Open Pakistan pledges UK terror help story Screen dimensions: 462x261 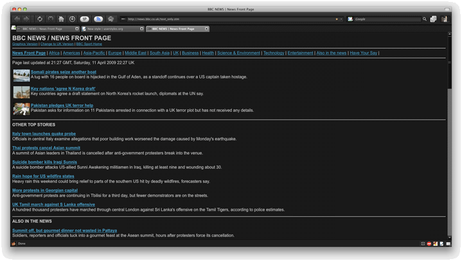[x=62, y=105]
